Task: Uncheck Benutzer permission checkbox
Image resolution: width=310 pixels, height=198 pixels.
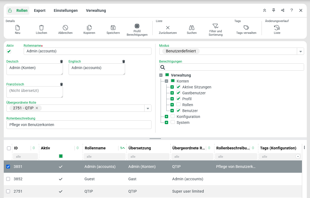Action: pyautogui.click(x=178, y=110)
